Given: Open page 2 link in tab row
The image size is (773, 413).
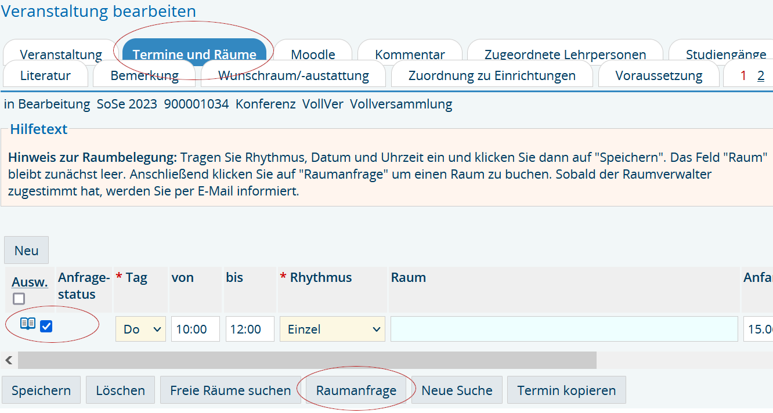Looking at the screenshot, I should [761, 75].
